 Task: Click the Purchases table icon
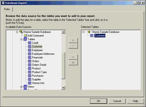pyautogui.click(x=29, y=76)
